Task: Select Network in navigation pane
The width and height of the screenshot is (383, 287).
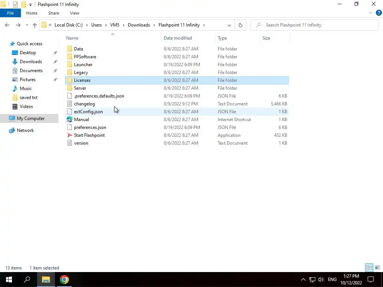Action: (x=25, y=130)
